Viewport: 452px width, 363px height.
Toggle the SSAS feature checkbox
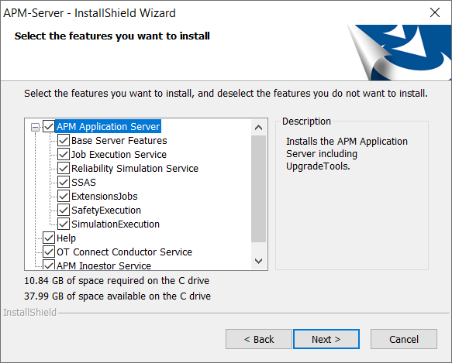[x=63, y=182]
